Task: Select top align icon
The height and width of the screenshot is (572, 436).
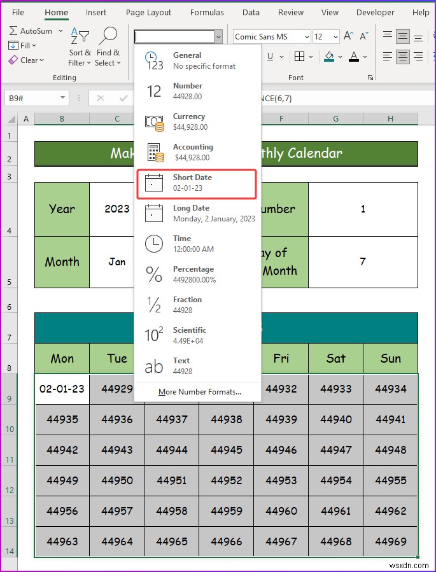Action: (388, 36)
